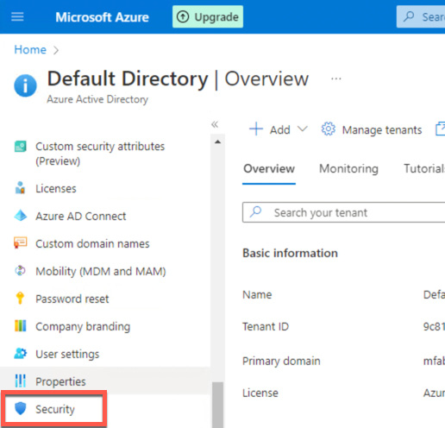
Task: Open Mobility (MDM and MAM)
Action: click(101, 271)
